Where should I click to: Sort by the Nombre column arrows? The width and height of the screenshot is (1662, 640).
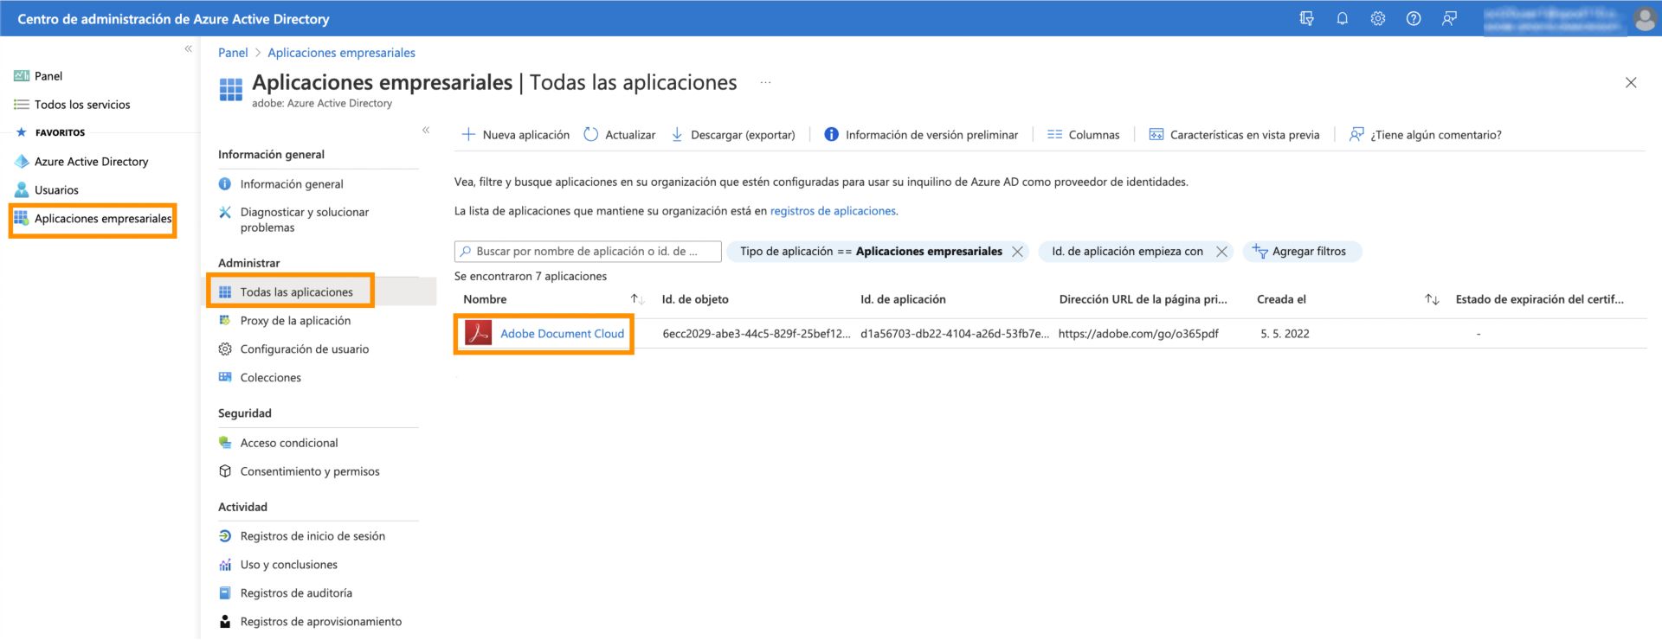coord(637,299)
